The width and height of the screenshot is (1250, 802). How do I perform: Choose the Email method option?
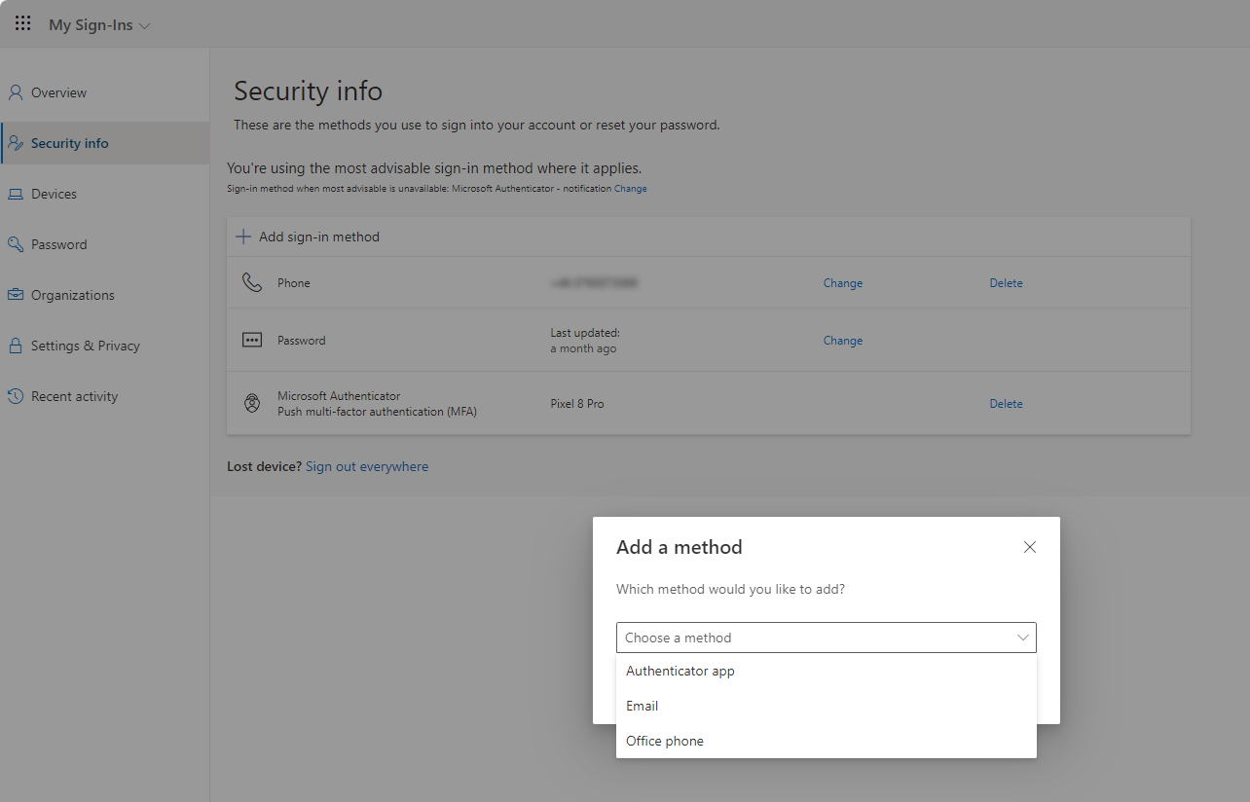643,706
